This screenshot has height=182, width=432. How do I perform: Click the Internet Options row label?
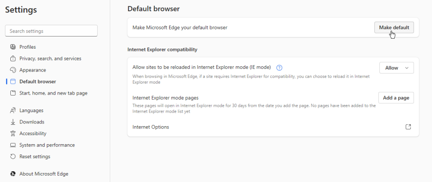151,127
